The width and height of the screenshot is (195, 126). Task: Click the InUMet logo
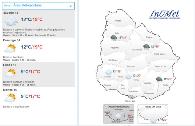165,15
